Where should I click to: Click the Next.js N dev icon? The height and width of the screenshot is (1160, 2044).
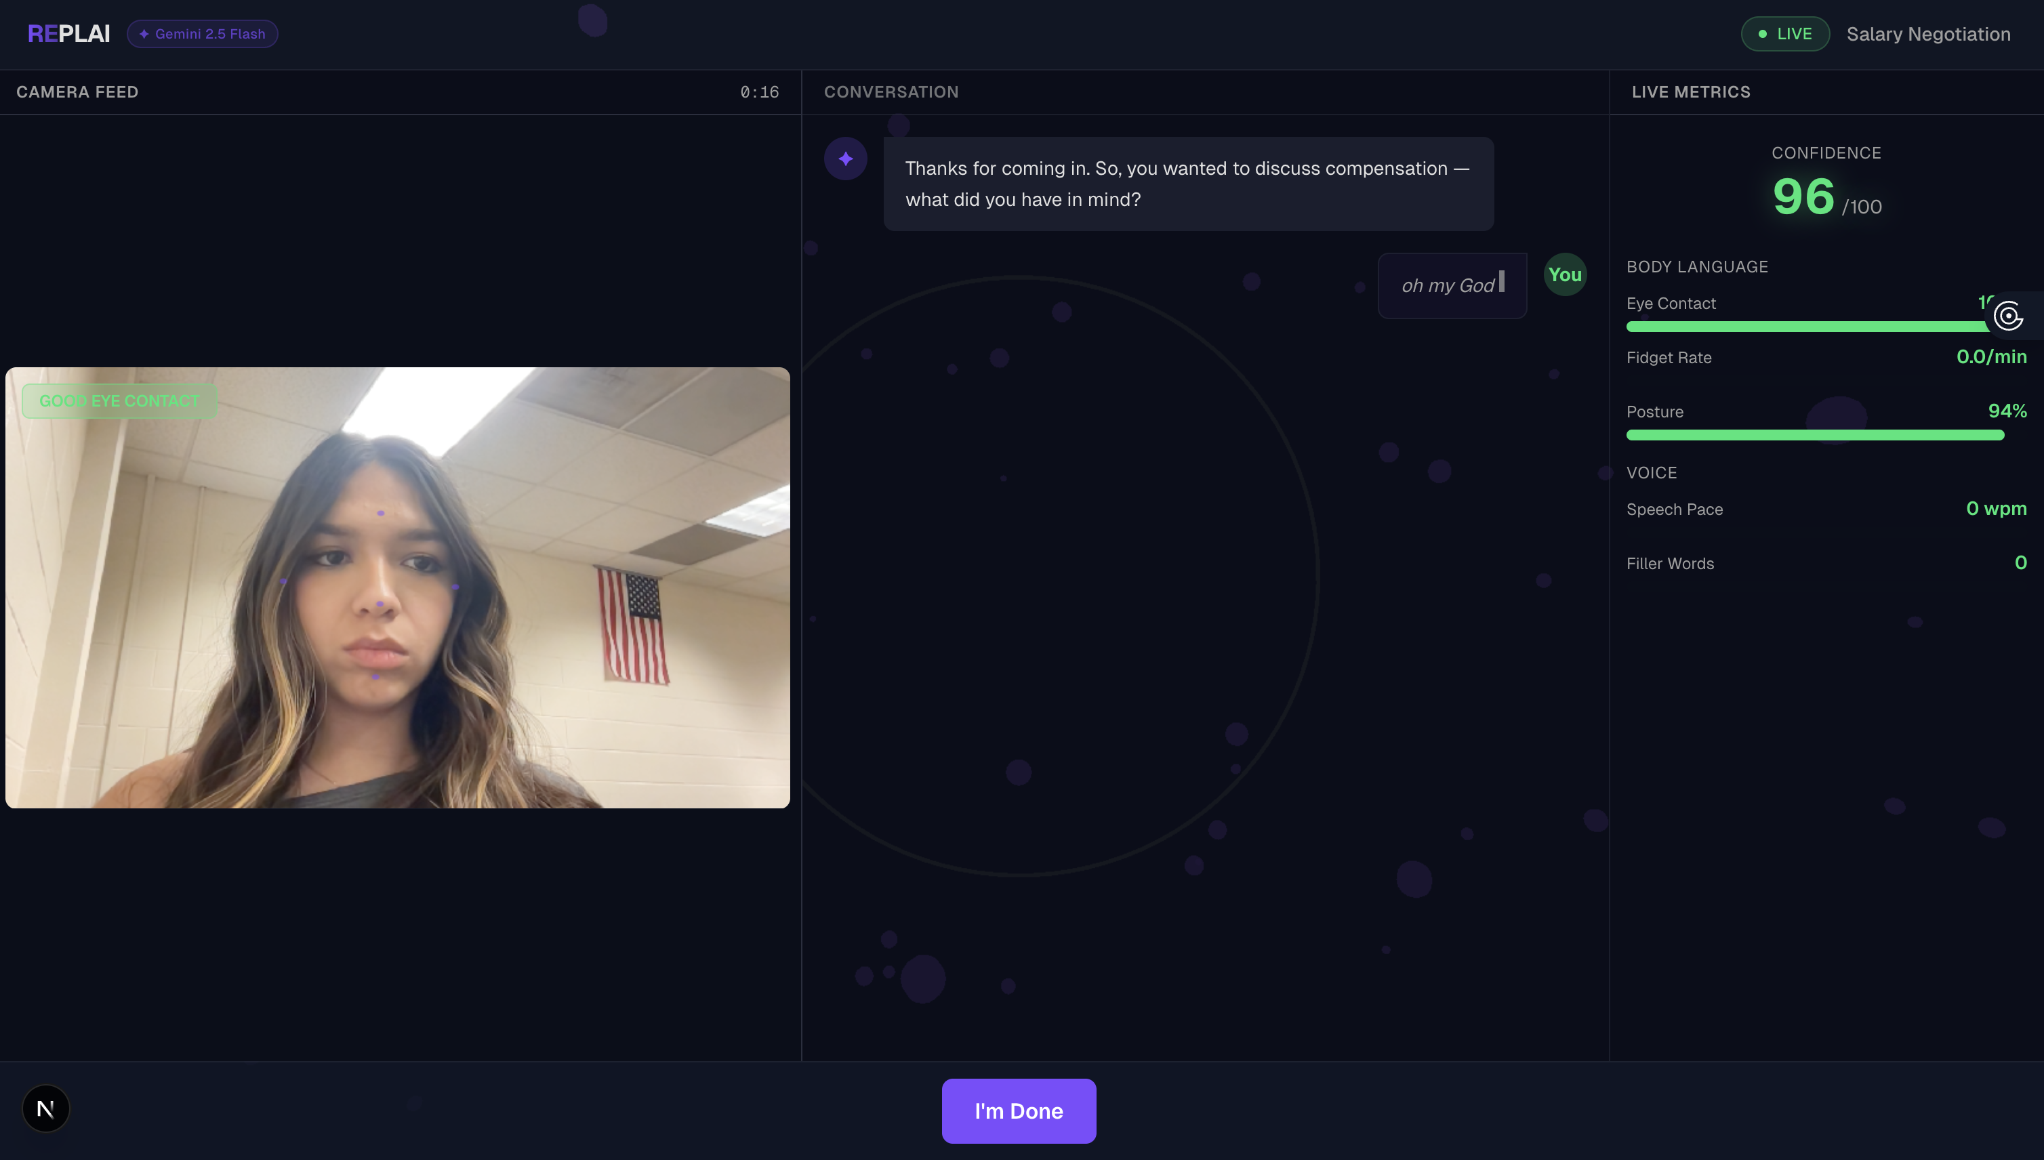point(45,1109)
